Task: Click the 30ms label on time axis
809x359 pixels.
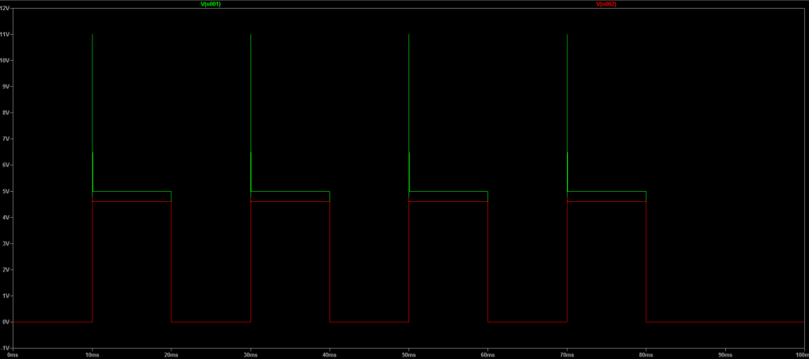Action: (250, 354)
